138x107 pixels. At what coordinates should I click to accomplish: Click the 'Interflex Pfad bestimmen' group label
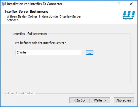pyautogui.click(x=30, y=34)
